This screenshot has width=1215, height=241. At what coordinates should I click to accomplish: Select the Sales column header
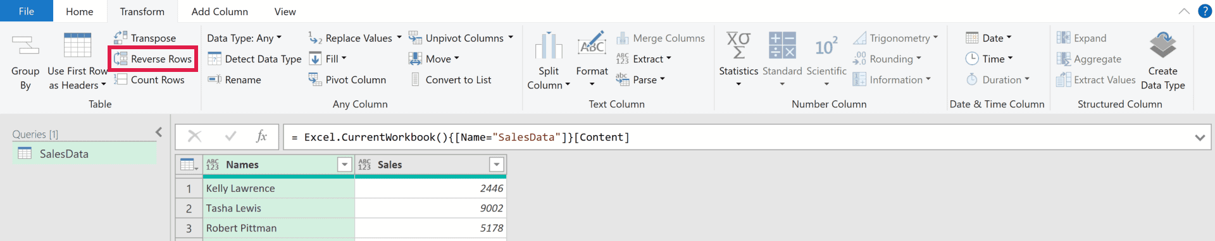430,165
